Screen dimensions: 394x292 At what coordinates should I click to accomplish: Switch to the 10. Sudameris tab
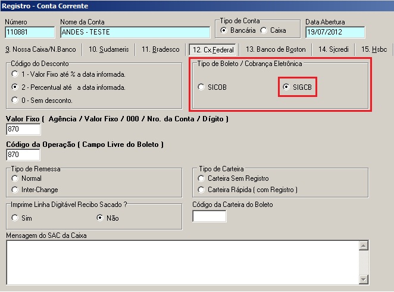(109, 49)
